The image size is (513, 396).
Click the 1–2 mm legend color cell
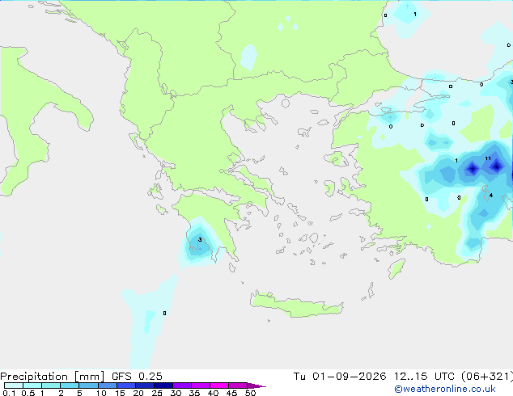51,385
